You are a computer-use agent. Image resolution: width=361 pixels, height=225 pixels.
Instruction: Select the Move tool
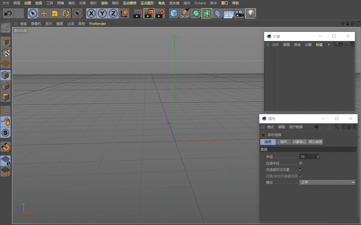pos(44,13)
